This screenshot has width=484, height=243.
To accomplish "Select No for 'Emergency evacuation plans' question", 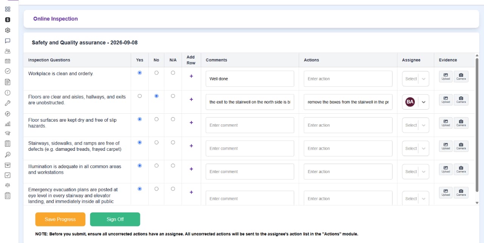I will click(x=157, y=189).
